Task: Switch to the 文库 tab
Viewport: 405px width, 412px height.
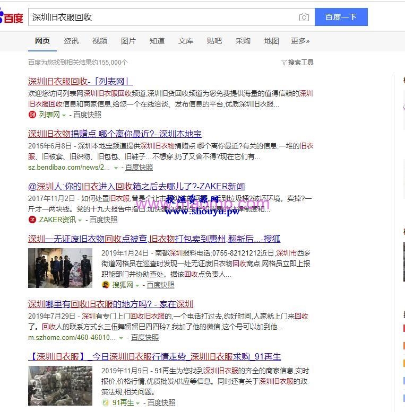Action: coord(186,41)
